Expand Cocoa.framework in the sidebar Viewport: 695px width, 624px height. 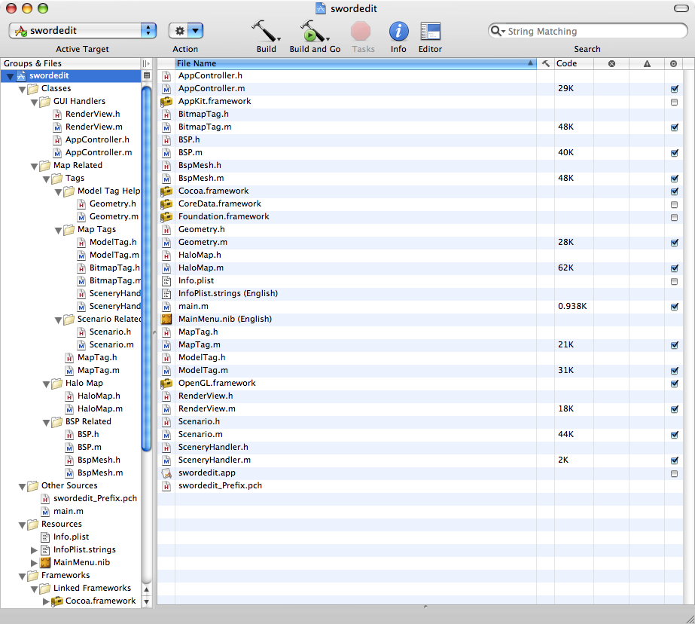[46, 601]
